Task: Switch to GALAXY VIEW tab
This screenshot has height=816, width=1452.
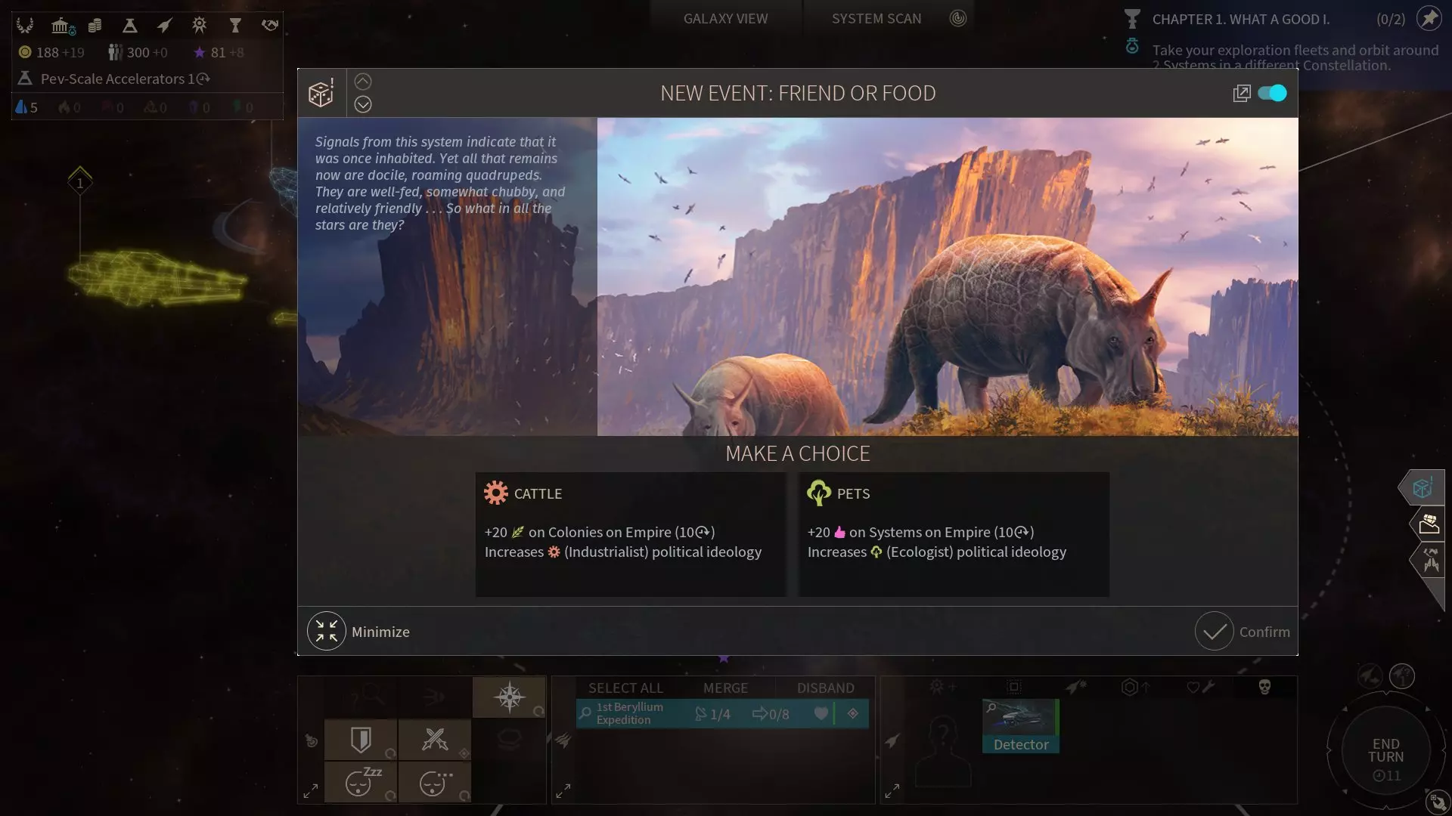Action: [x=725, y=19]
